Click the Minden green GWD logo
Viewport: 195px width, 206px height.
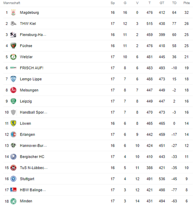point(13,201)
